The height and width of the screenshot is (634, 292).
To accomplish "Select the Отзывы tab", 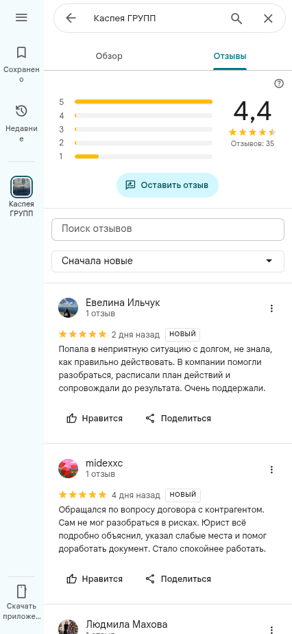I will 230,56.
